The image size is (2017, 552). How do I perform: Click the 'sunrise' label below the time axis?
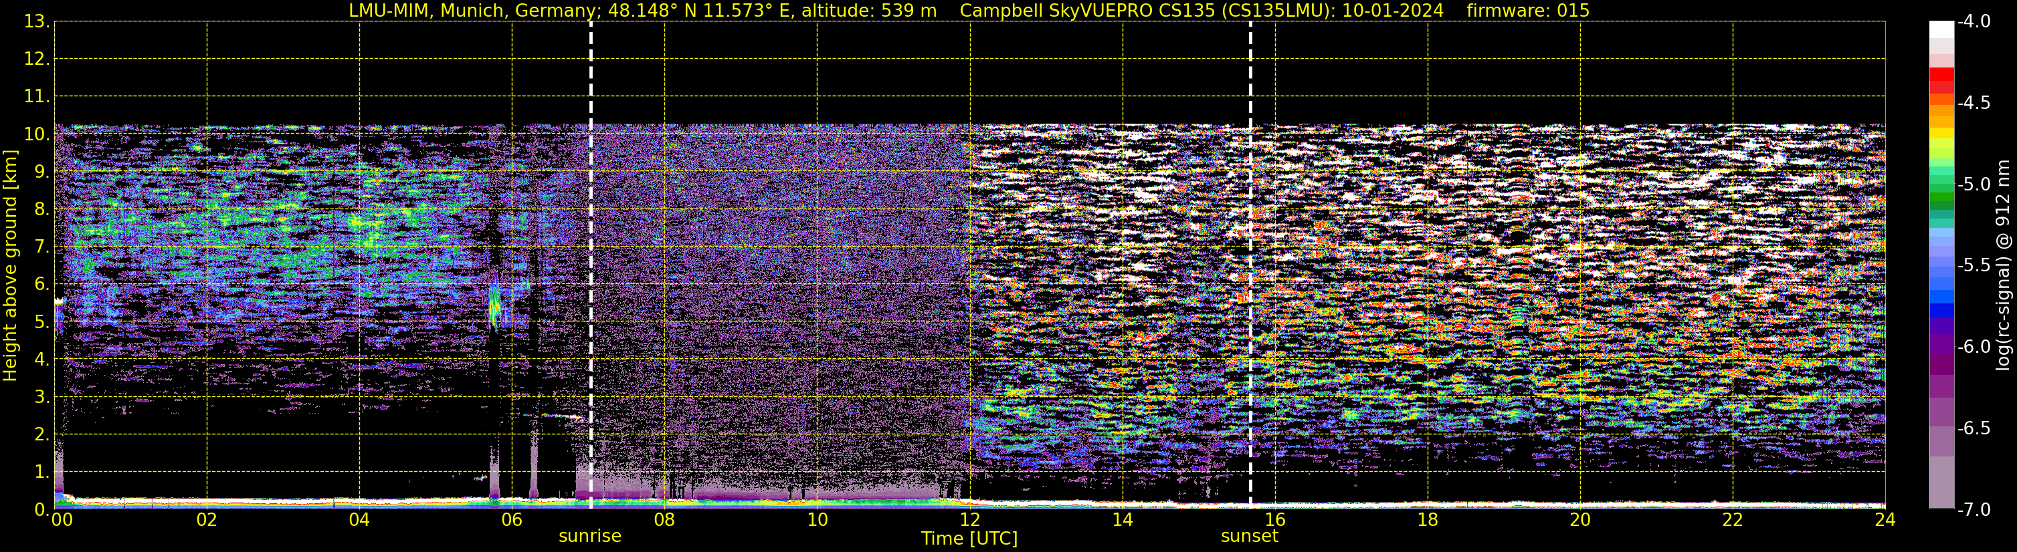[589, 537]
